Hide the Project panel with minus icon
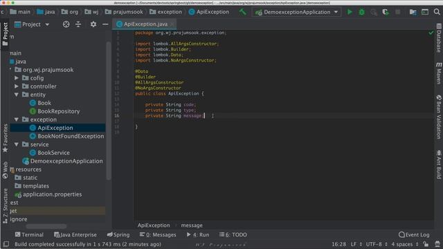The height and width of the screenshot is (249, 443). (105, 24)
